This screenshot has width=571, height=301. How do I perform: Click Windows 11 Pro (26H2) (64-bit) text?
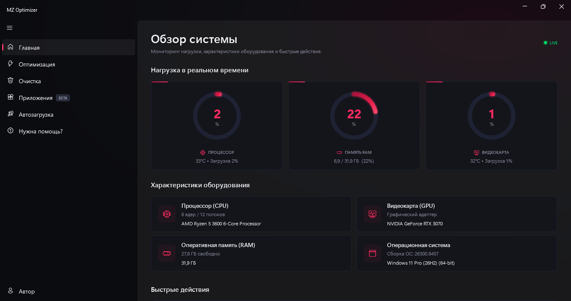[421, 263]
